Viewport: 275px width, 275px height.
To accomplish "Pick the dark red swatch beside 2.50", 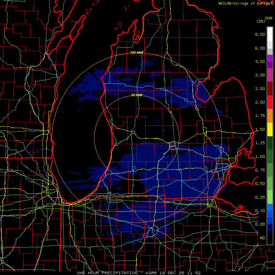I will 270,89.
